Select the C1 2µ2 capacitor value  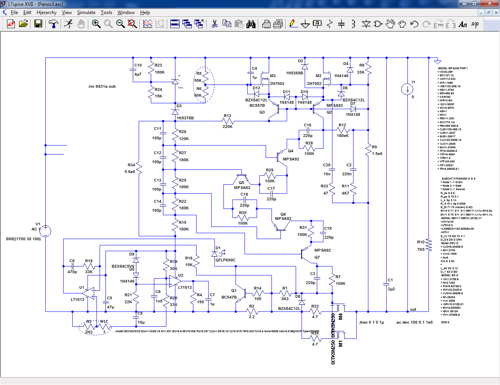pos(391,289)
